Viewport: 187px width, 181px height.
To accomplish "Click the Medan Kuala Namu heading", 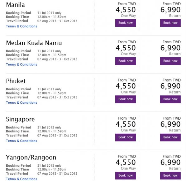I will 34,43.
